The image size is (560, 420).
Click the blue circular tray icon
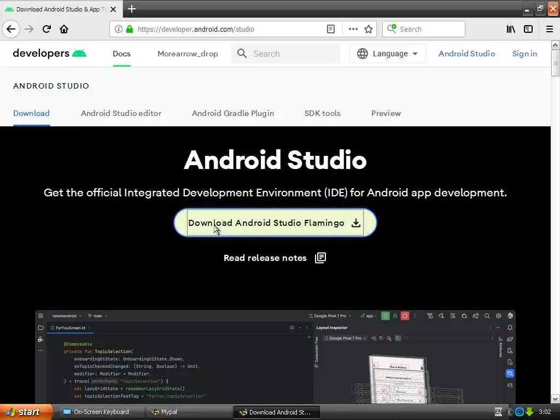pyautogui.click(x=520, y=412)
